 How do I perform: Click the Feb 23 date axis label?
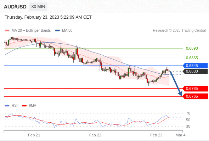(156, 135)
